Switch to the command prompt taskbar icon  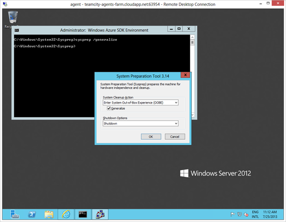[83, 214]
